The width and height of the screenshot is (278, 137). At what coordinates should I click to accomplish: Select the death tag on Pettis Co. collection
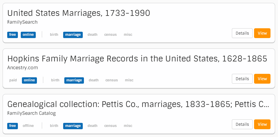(x=93, y=126)
